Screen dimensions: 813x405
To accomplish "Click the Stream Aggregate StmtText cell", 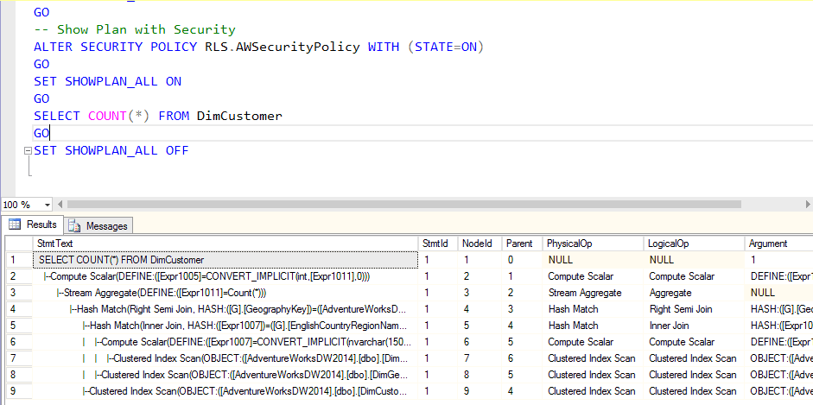I will [x=225, y=293].
